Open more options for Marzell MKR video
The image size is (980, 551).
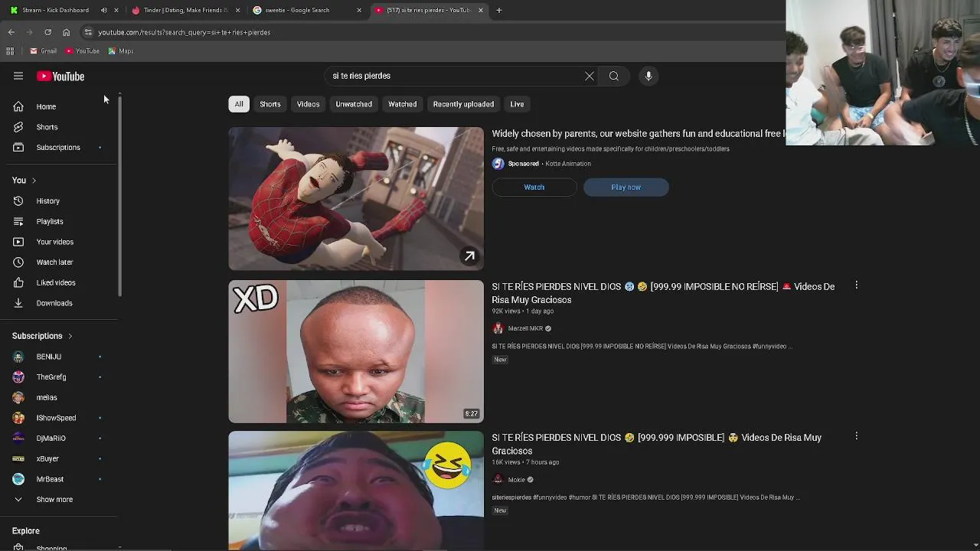click(857, 285)
